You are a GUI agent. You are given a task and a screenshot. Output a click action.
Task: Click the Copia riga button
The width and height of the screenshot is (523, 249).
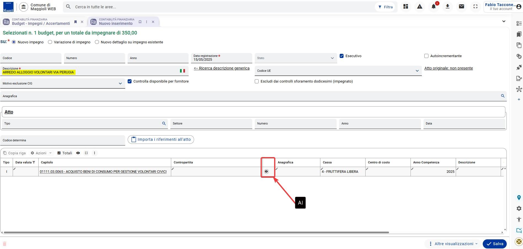point(14,153)
